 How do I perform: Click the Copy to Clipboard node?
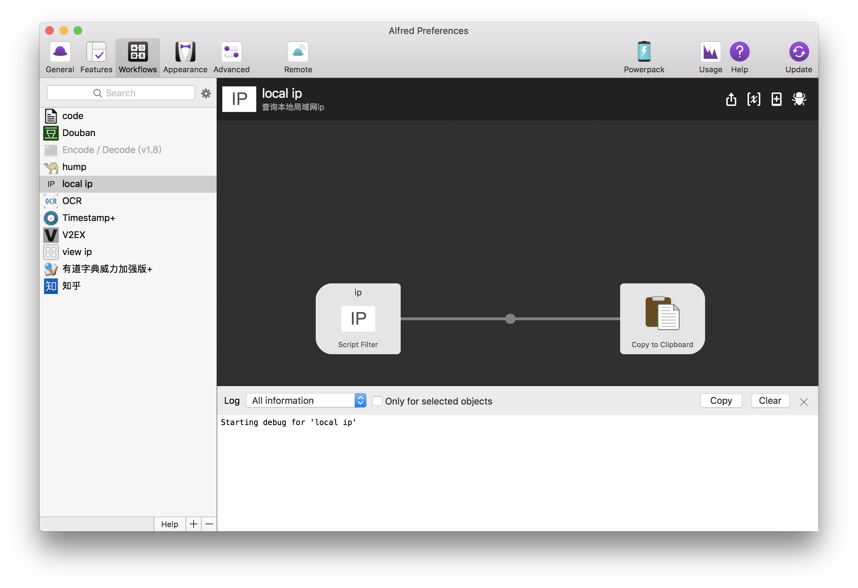[x=662, y=318]
